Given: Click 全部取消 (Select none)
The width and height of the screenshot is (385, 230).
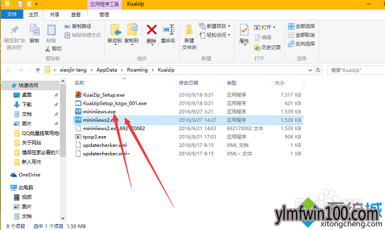Looking at the screenshot, I should click(x=301, y=35).
